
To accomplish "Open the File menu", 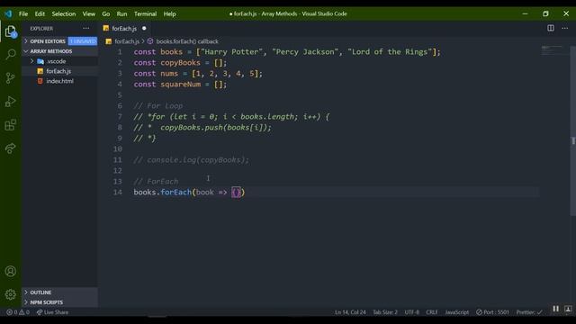I will point(23,14).
